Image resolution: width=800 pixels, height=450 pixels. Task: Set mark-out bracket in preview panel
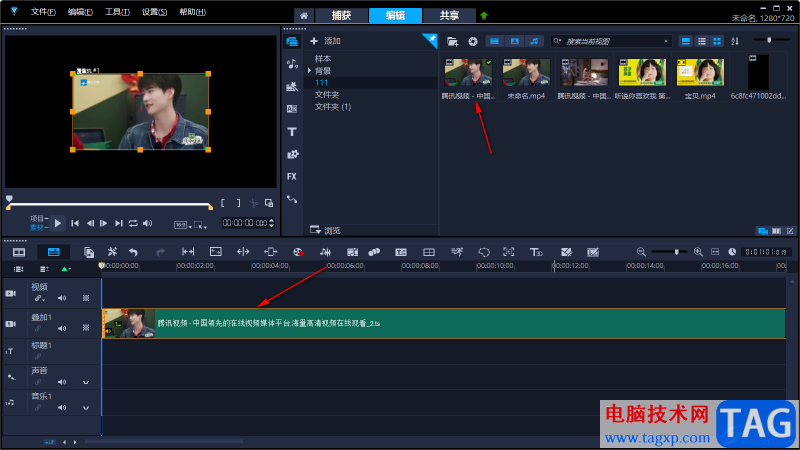click(x=238, y=203)
